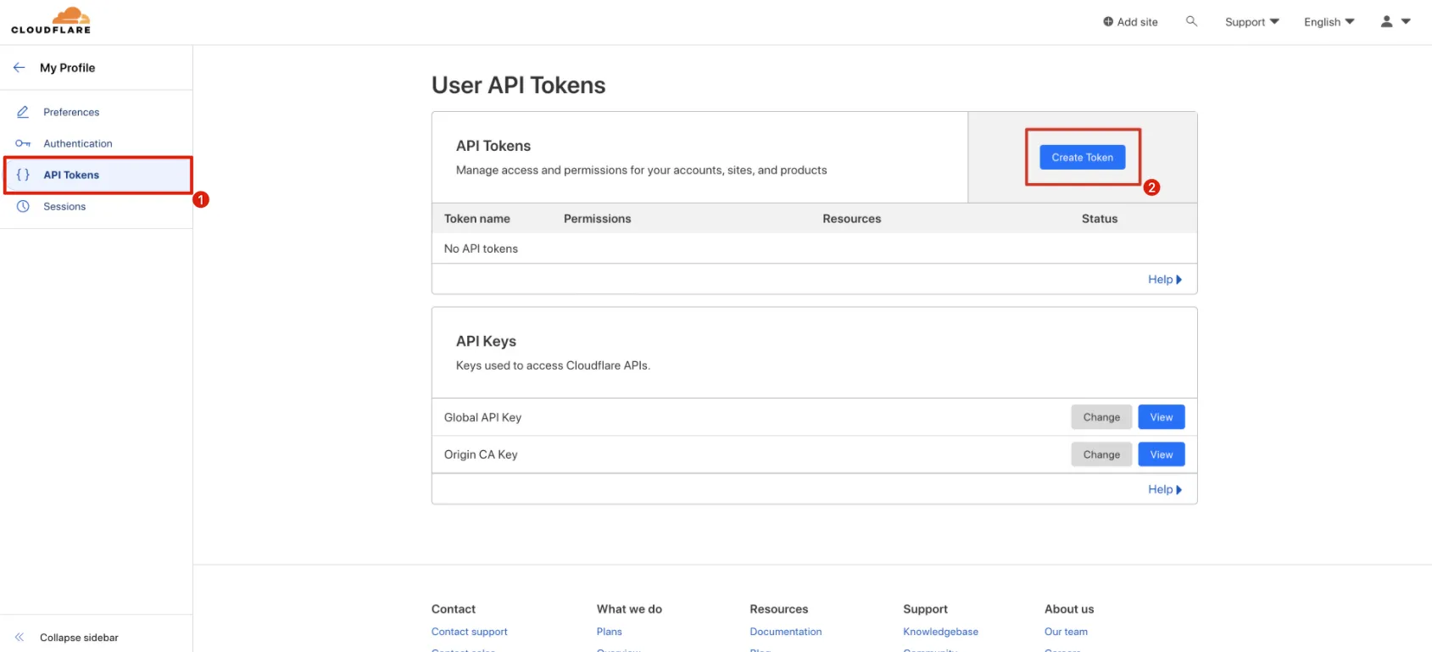Click the Cloudflare logo
Screen dimensions: 1432x652
tap(51, 21)
